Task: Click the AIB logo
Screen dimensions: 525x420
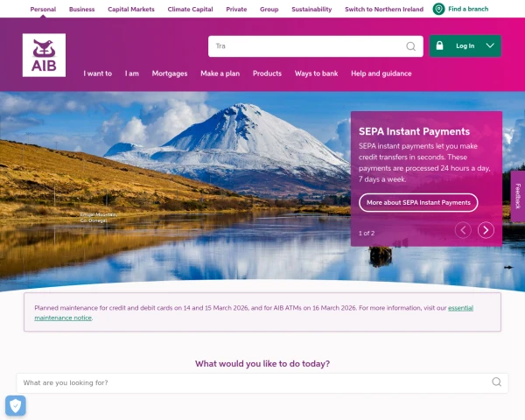Action: (x=44, y=55)
